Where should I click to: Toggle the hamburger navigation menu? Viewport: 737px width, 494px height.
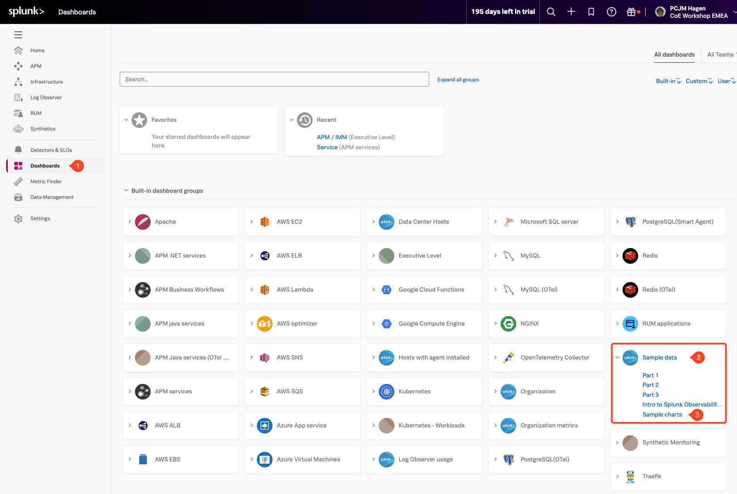pyautogui.click(x=18, y=35)
